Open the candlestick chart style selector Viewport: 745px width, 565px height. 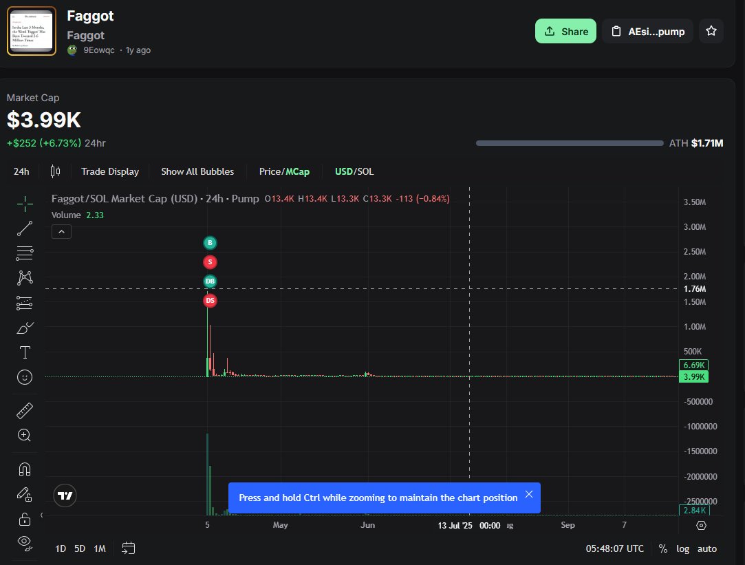pyautogui.click(x=55, y=171)
